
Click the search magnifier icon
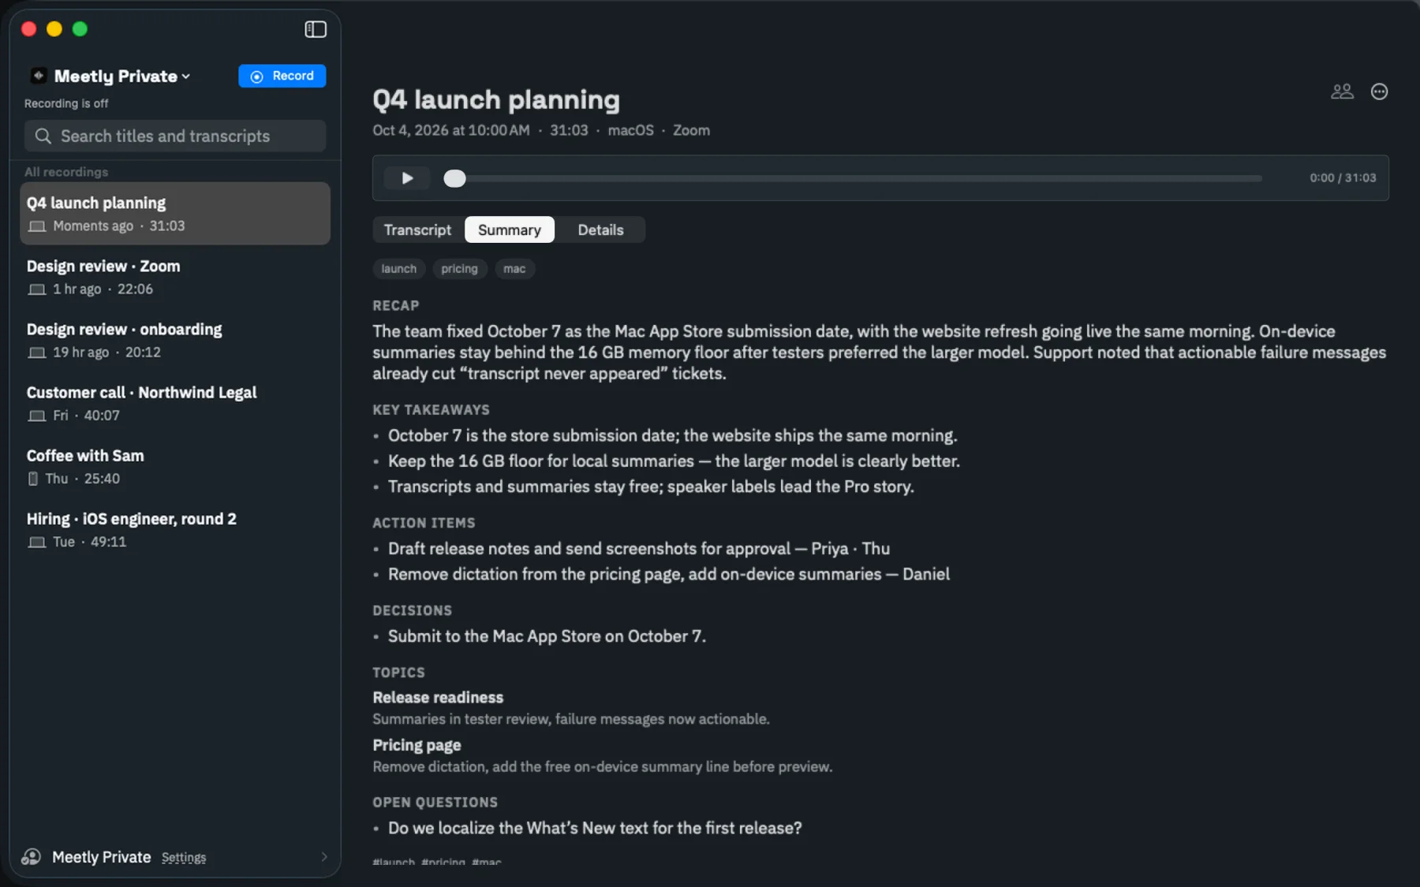(43, 136)
